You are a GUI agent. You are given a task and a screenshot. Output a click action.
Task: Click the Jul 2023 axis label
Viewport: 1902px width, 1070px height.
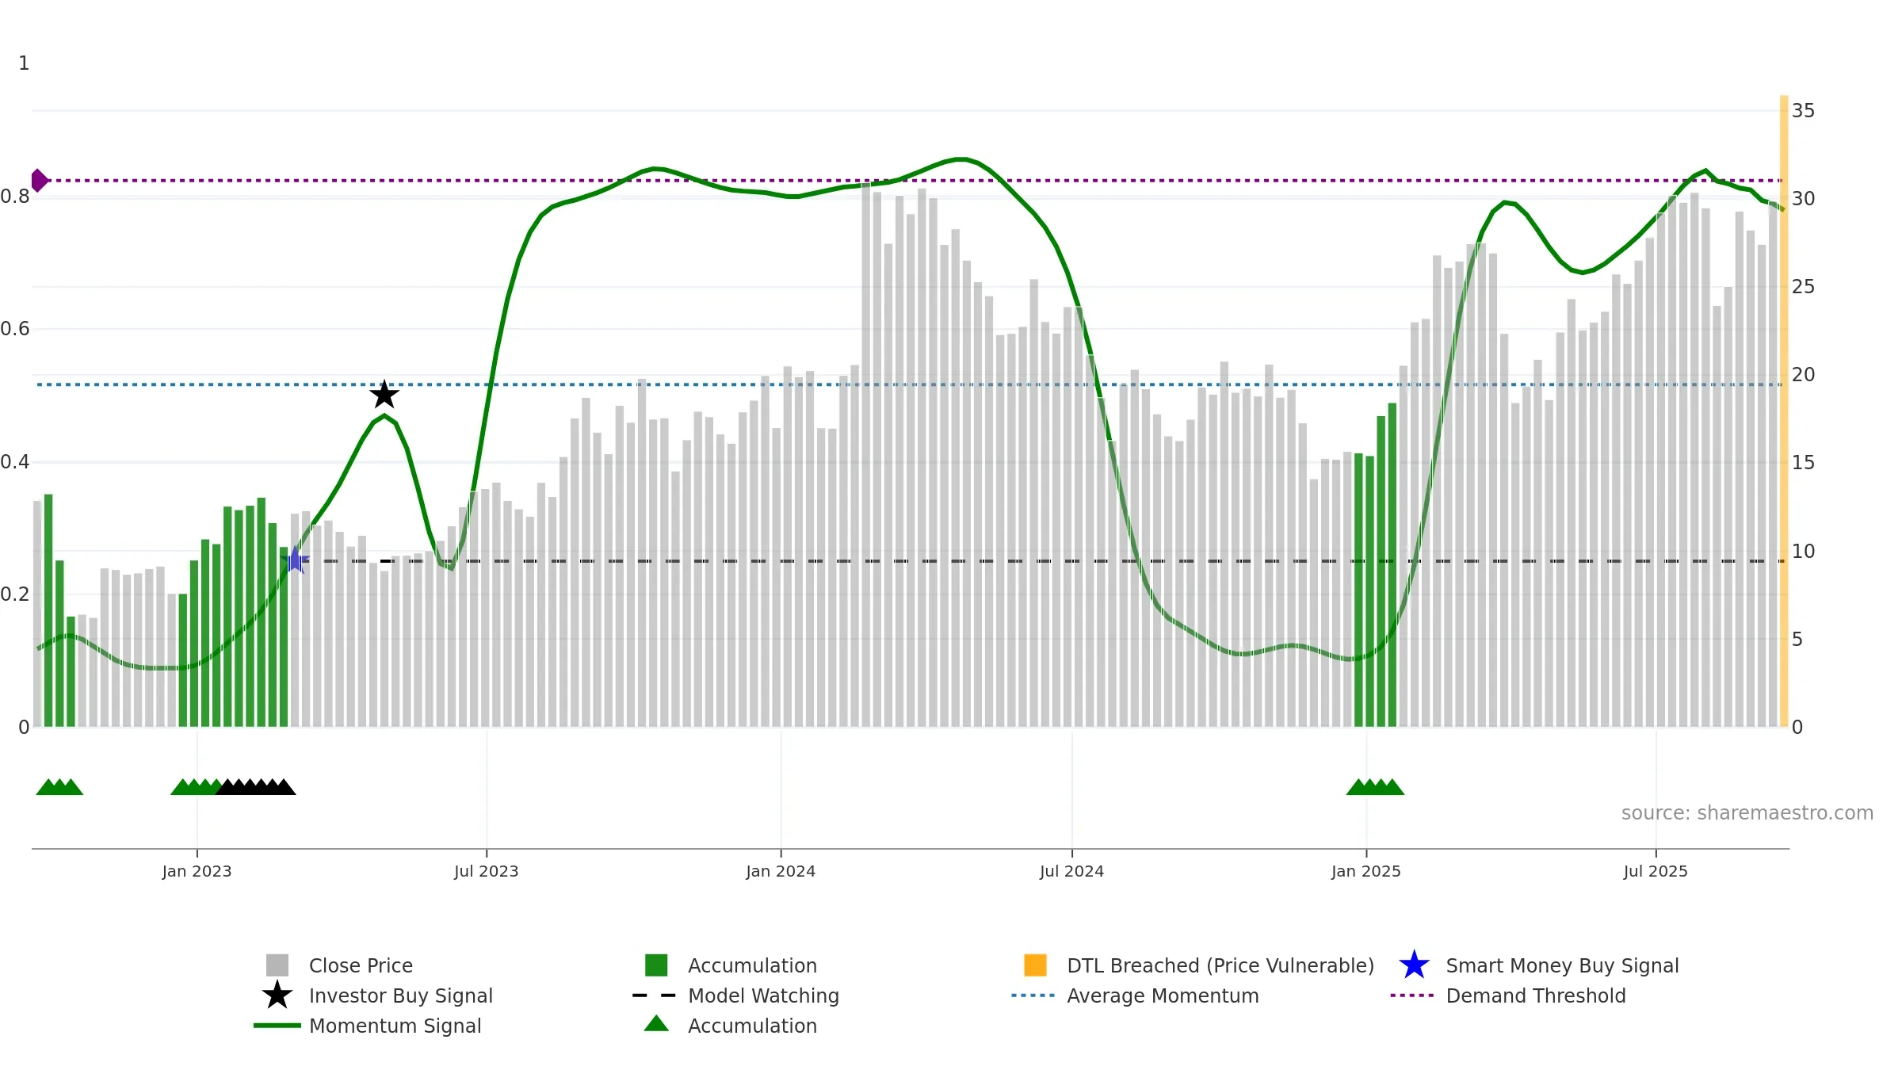(487, 872)
